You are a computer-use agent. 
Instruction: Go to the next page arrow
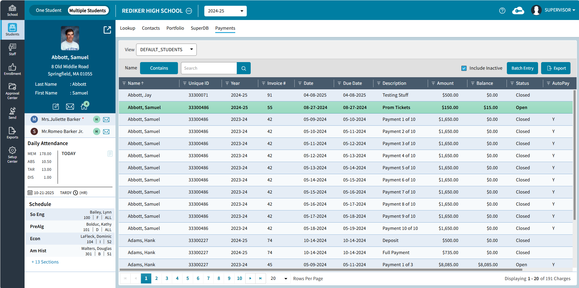click(x=250, y=278)
